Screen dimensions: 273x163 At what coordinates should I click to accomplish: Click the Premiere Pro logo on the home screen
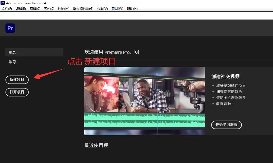tap(10, 28)
